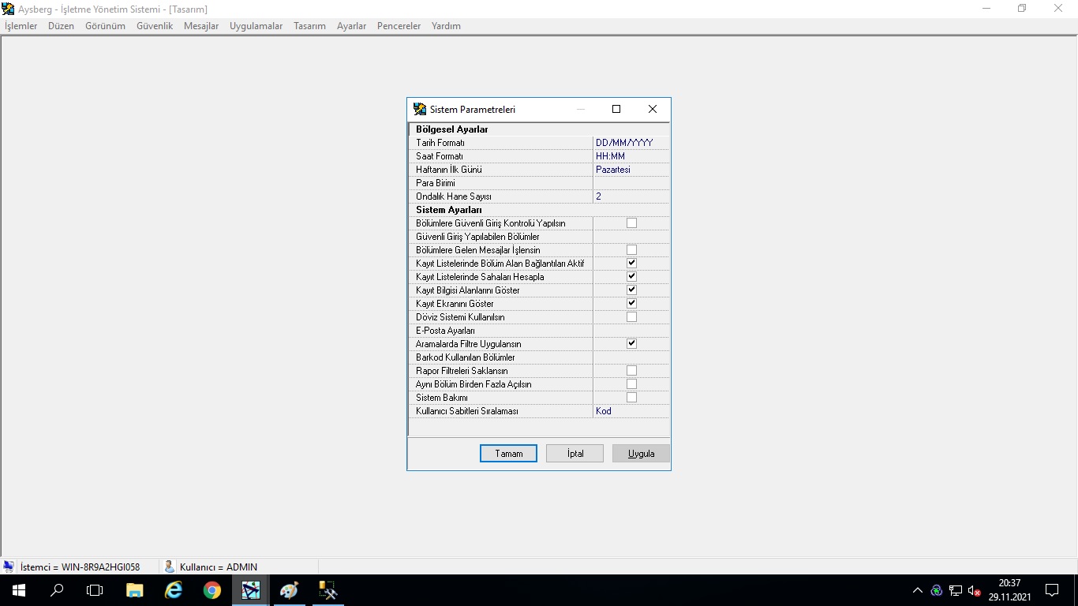Open the Uygulamalar menu
The width and height of the screenshot is (1078, 606).
click(x=256, y=26)
